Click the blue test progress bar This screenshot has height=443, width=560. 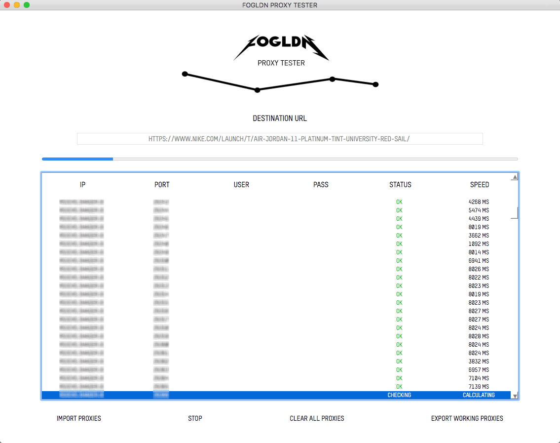[77, 159]
